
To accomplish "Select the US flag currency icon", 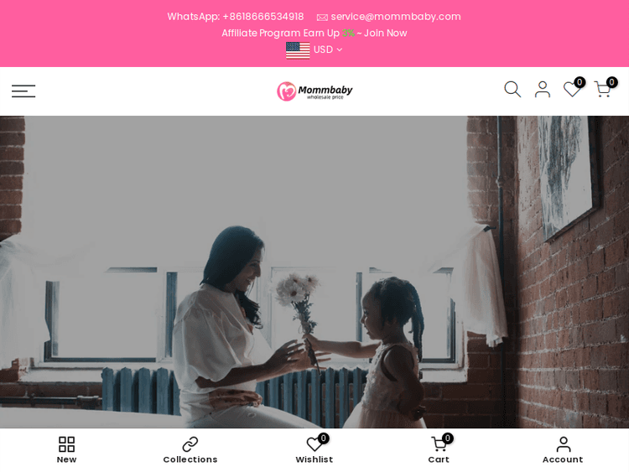I will coord(298,50).
